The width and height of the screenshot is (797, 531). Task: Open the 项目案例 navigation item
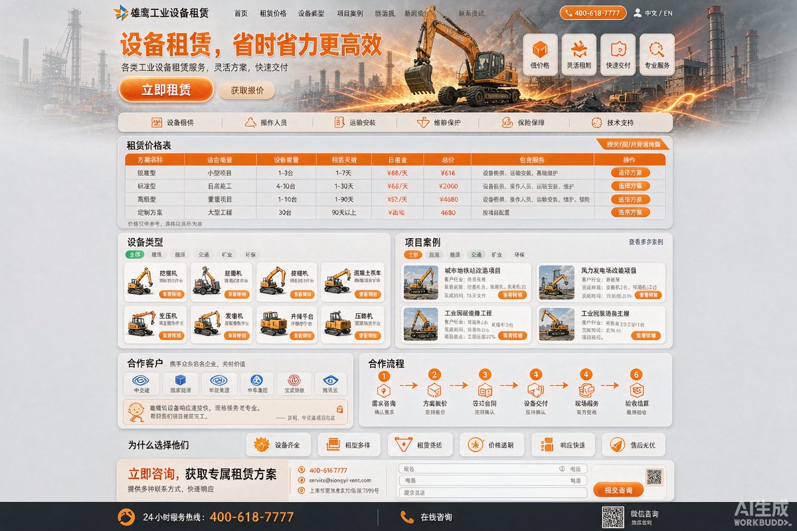pyautogui.click(x=350, y=13)
